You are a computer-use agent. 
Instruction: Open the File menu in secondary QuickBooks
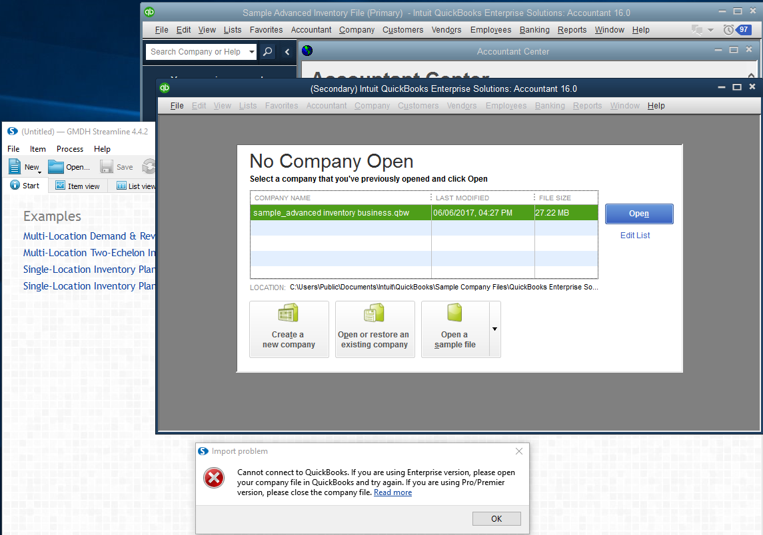(x=177, y=106)
